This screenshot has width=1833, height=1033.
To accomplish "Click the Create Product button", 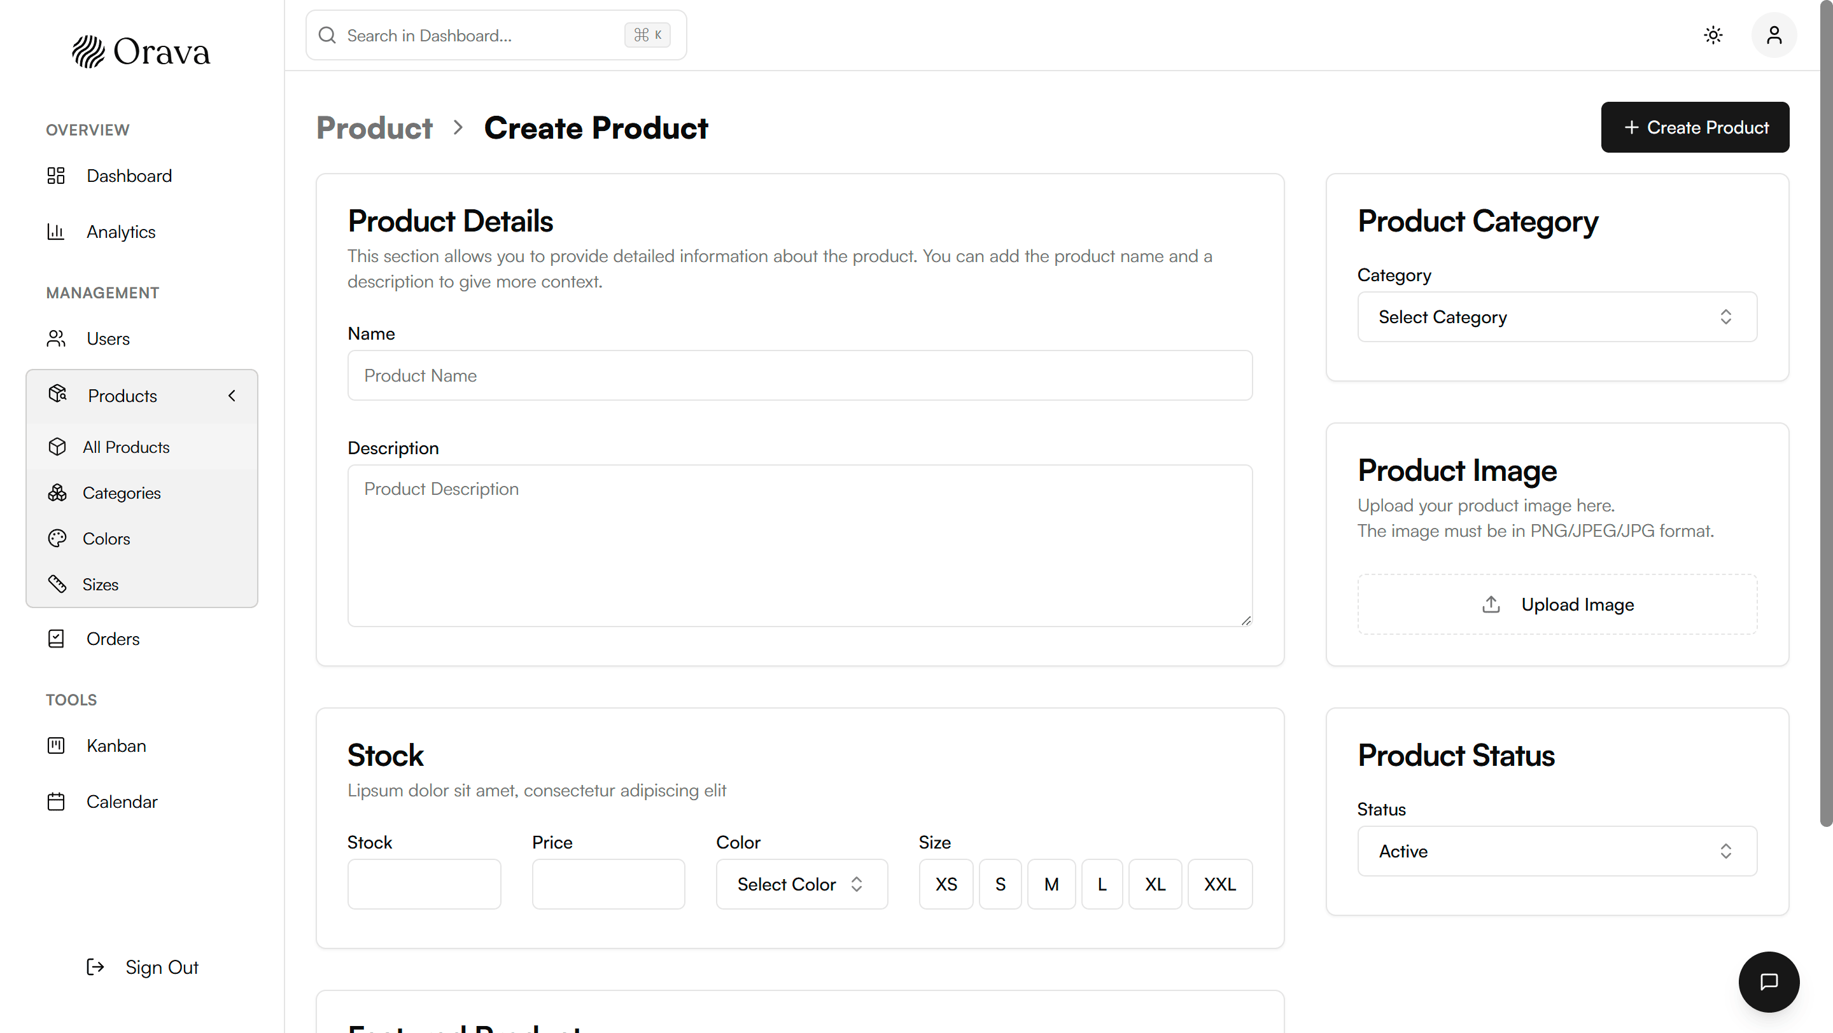I will pos(1694,127).
